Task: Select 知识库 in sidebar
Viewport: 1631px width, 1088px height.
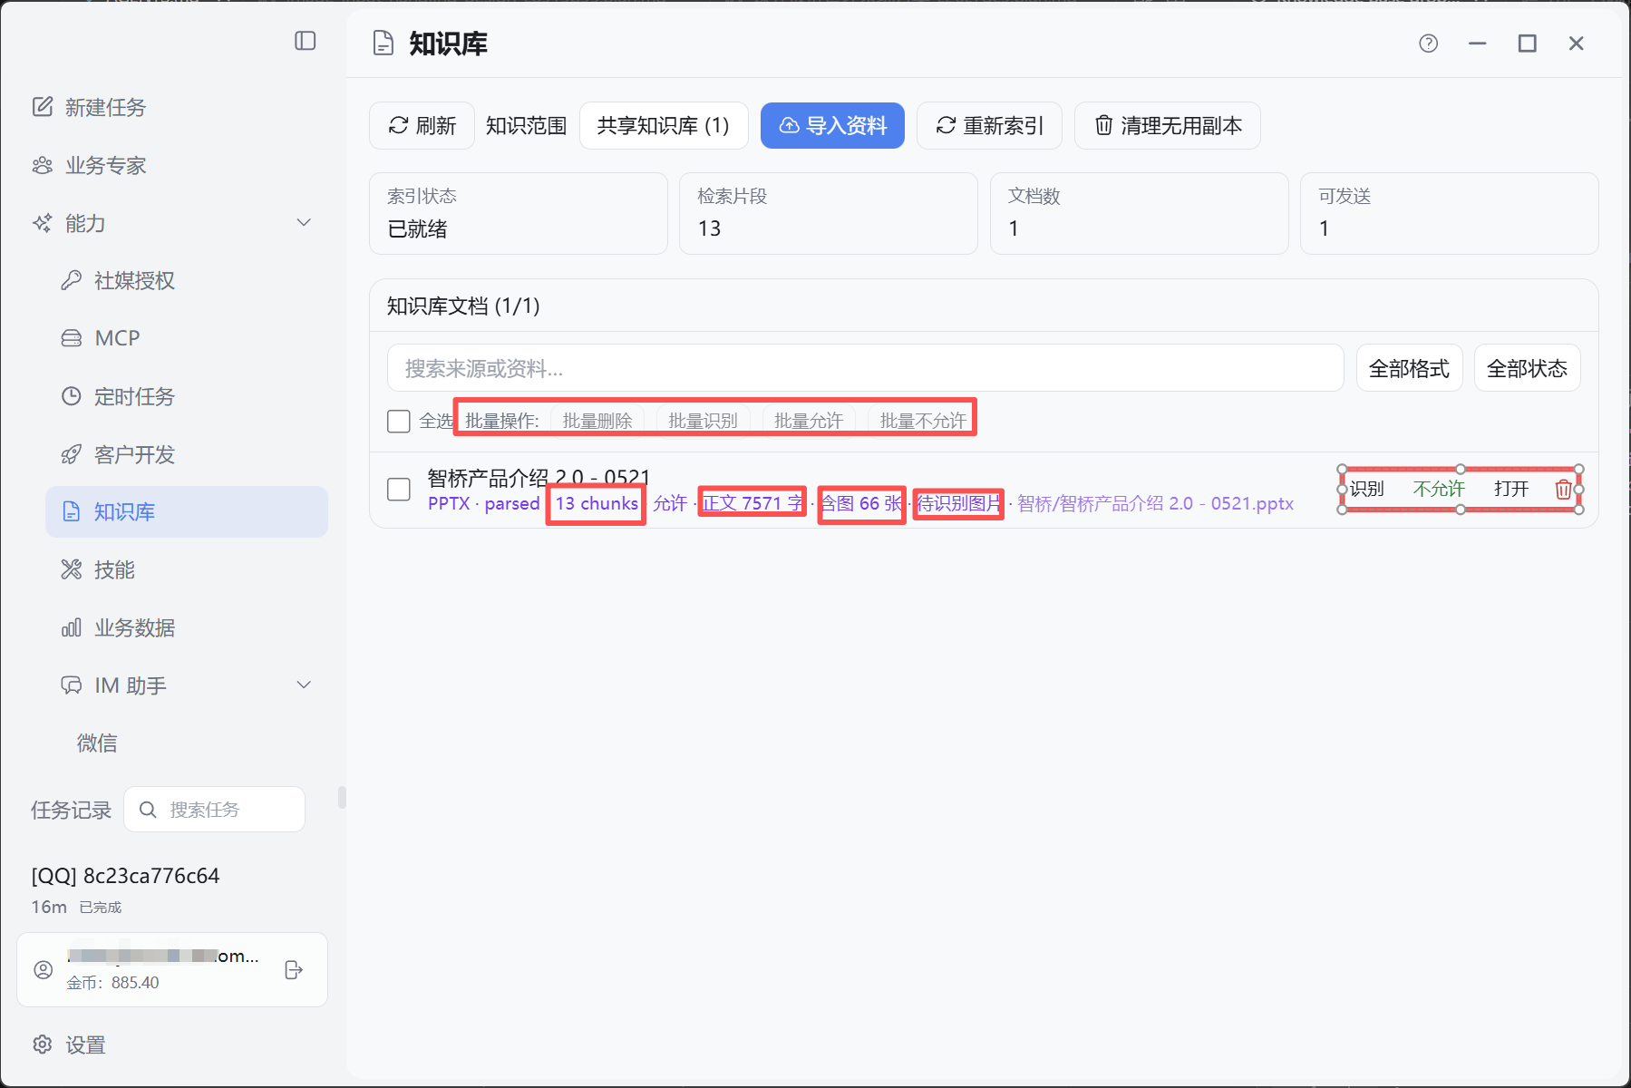Action: pos(187,511)
